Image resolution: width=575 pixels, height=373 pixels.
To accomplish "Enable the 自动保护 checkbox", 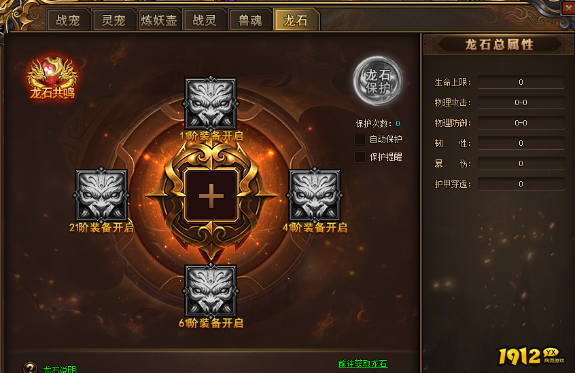I will 360,140.
